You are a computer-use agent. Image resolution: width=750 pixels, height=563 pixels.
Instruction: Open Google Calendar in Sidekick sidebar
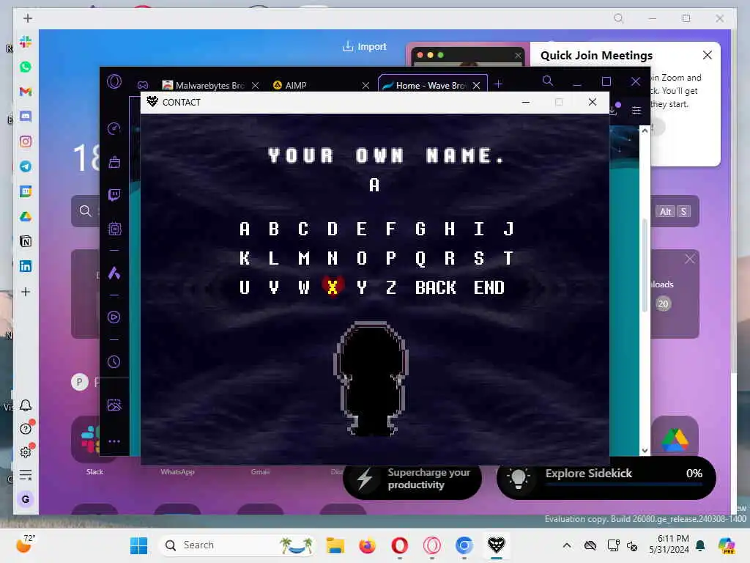(x=26, y=191)
